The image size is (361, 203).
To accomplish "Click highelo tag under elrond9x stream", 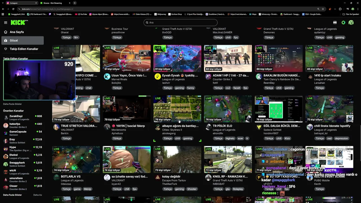I will pos(230,138).
